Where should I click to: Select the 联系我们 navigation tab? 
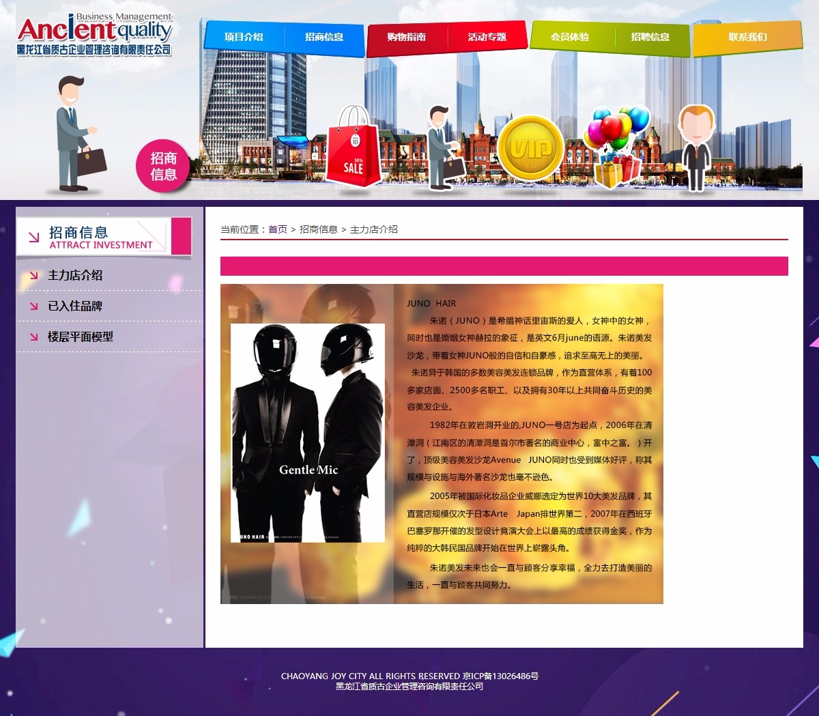pyautogui.click(x=747, y=37)
